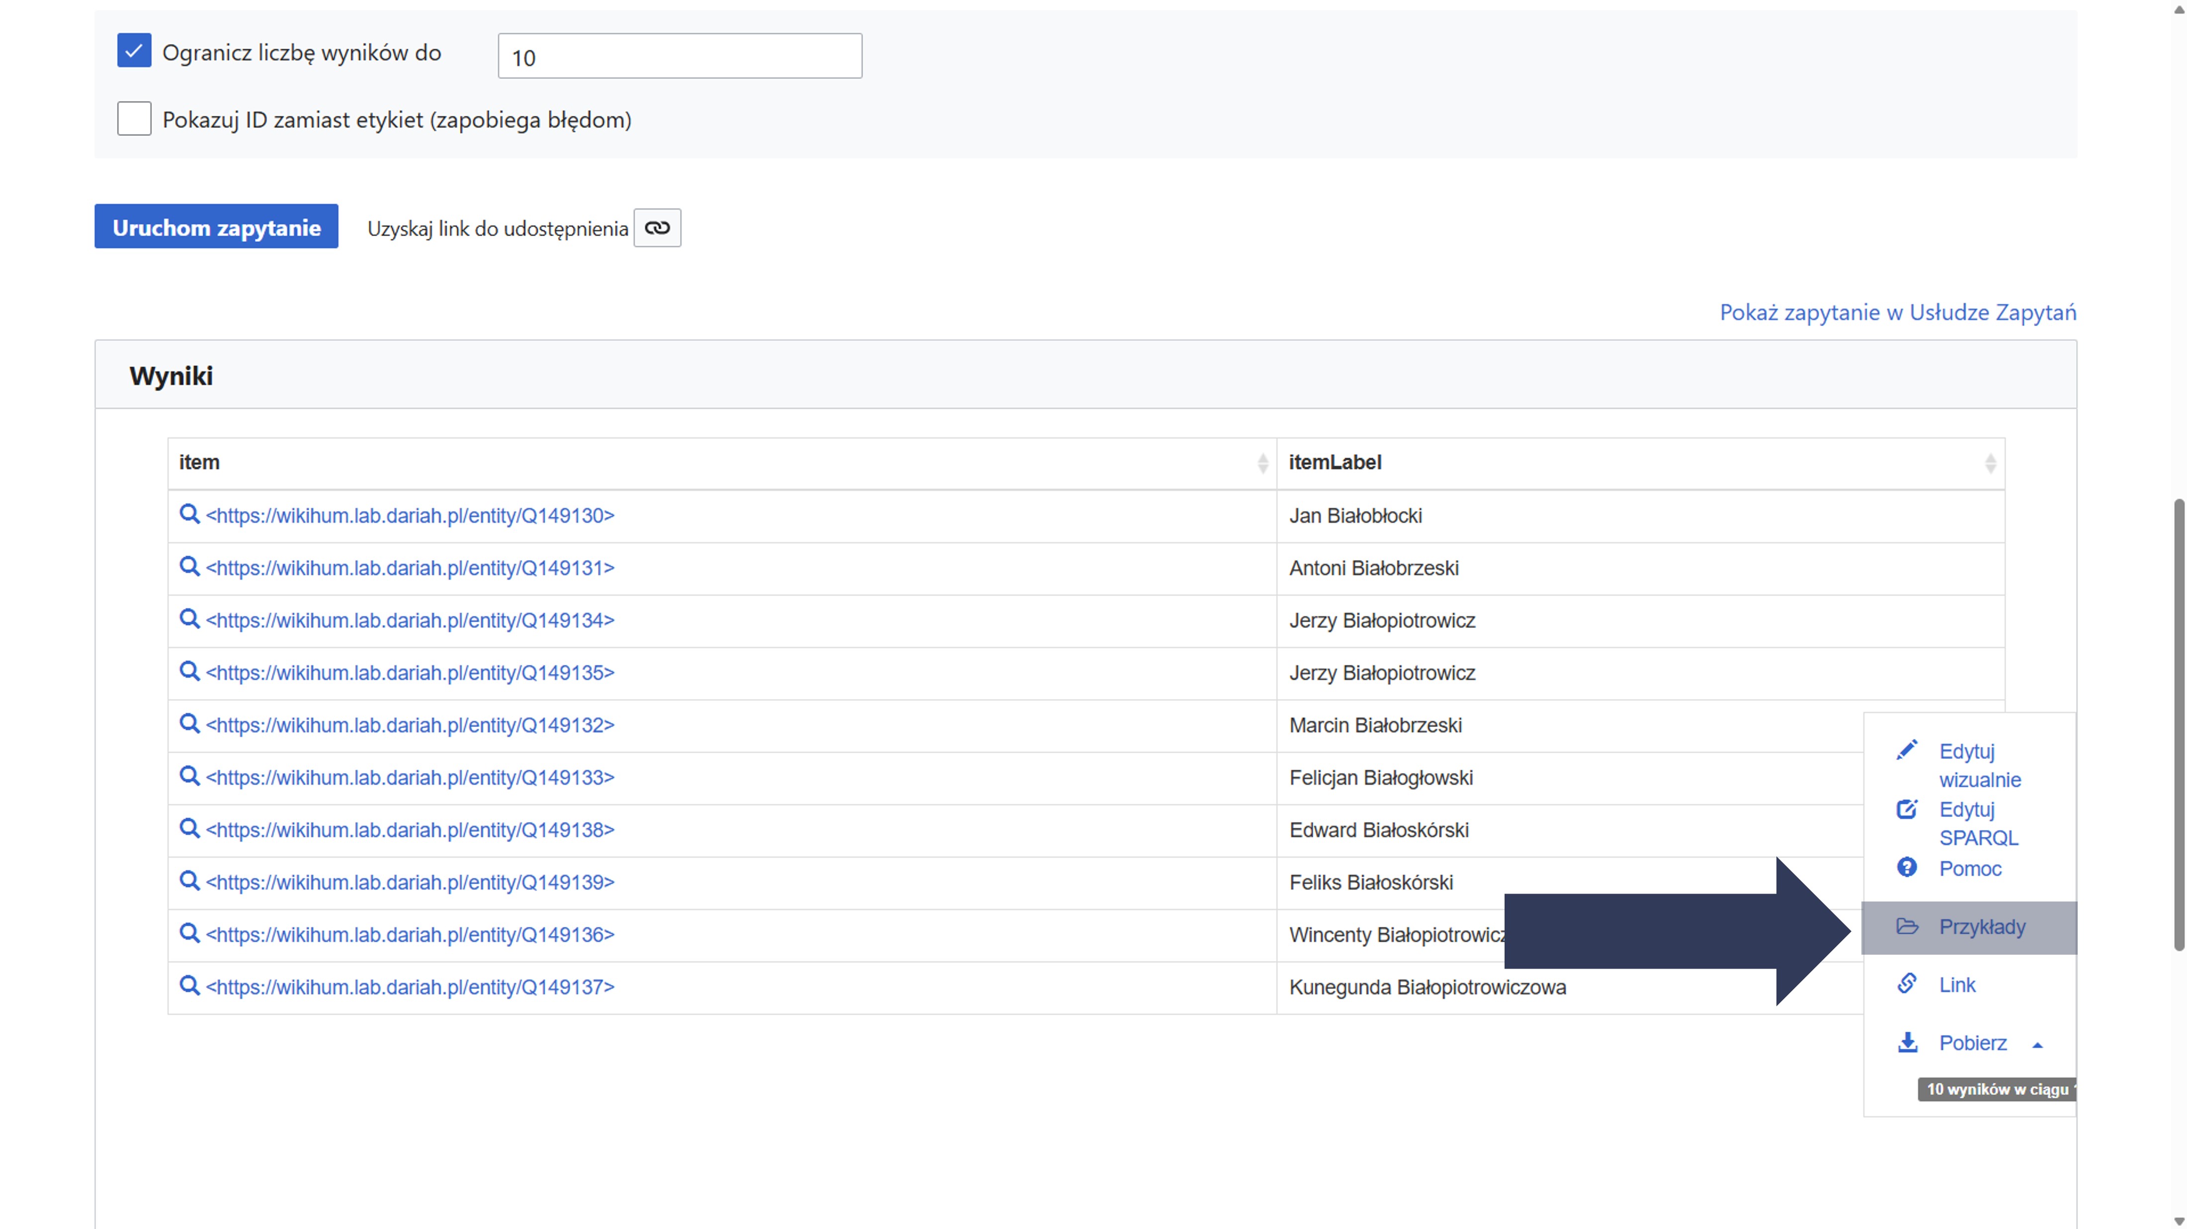Image resolution: width=2187 pixels, height=1229 pixels.
Task: Select Link entry in side menu
Action: point(1957,984)
